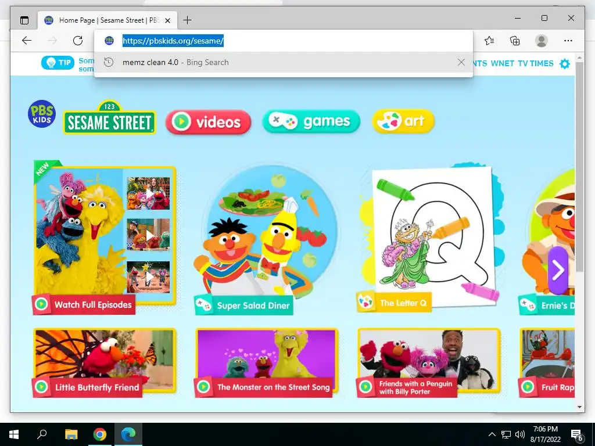Go to PBS Kids home logo

[42, 114]
